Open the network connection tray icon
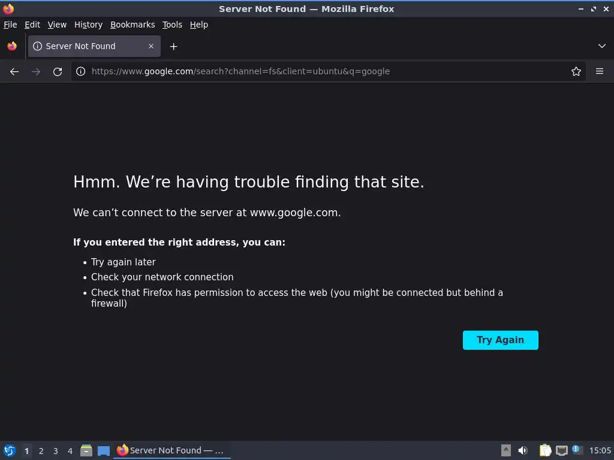 point(562,450)
